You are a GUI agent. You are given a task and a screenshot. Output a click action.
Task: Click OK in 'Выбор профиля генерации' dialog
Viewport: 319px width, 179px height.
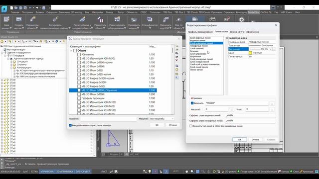point(157,125)
